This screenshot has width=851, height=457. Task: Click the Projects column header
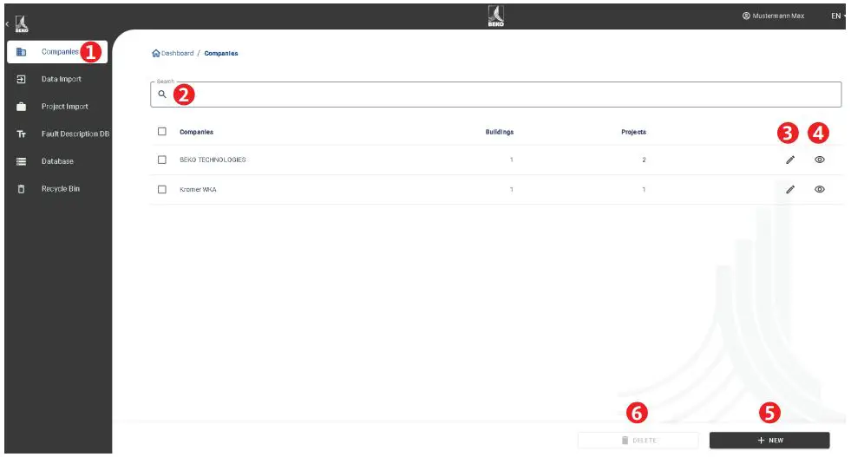[x=633, y=132]
